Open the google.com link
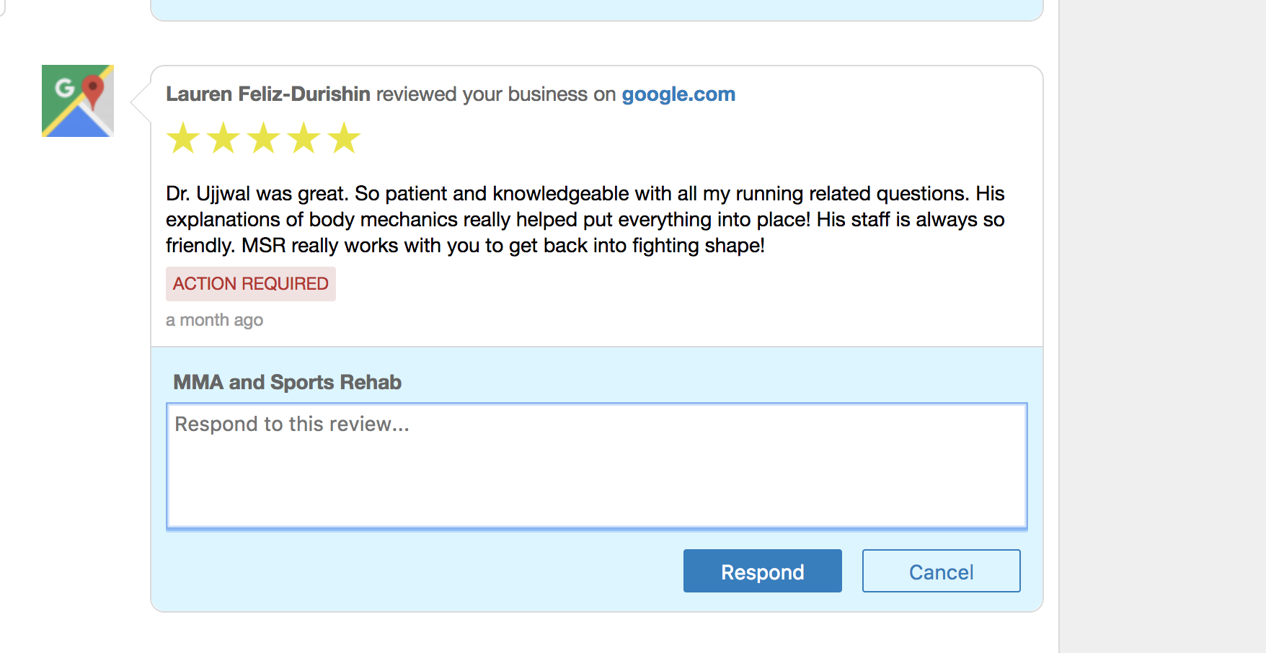This screenshot has width=1266, height=653. tap(678, 94)
